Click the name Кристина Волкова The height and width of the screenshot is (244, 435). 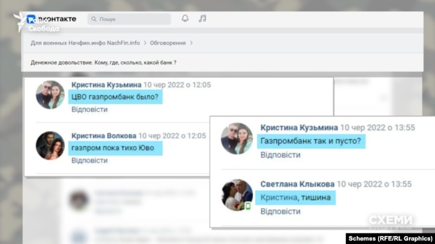[104, 136]
